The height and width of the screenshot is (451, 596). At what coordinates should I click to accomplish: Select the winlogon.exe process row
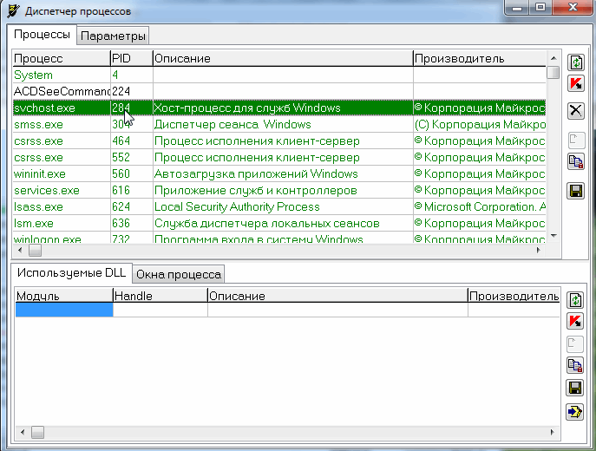pos(279,238)
